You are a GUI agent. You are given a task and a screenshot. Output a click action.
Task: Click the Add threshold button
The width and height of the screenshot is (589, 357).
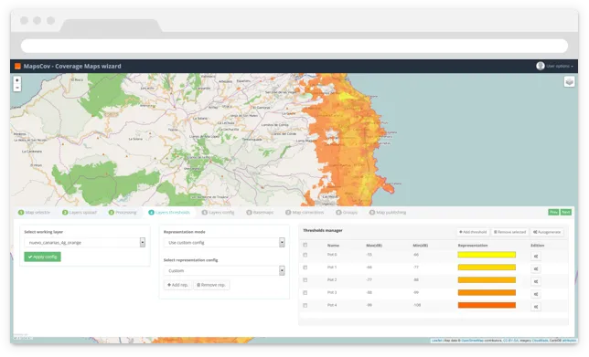tap(473, 232)
